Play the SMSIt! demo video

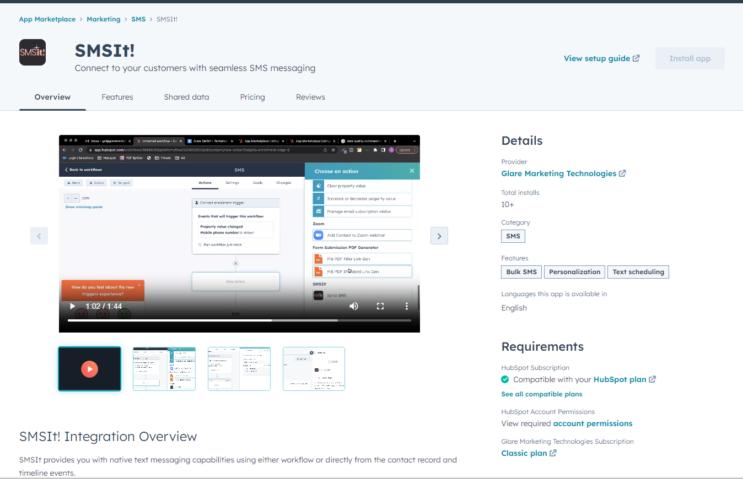72,306
